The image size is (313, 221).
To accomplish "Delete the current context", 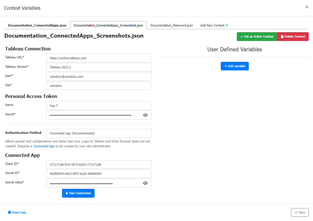I will pyautogui.click(x=293, y=36).
